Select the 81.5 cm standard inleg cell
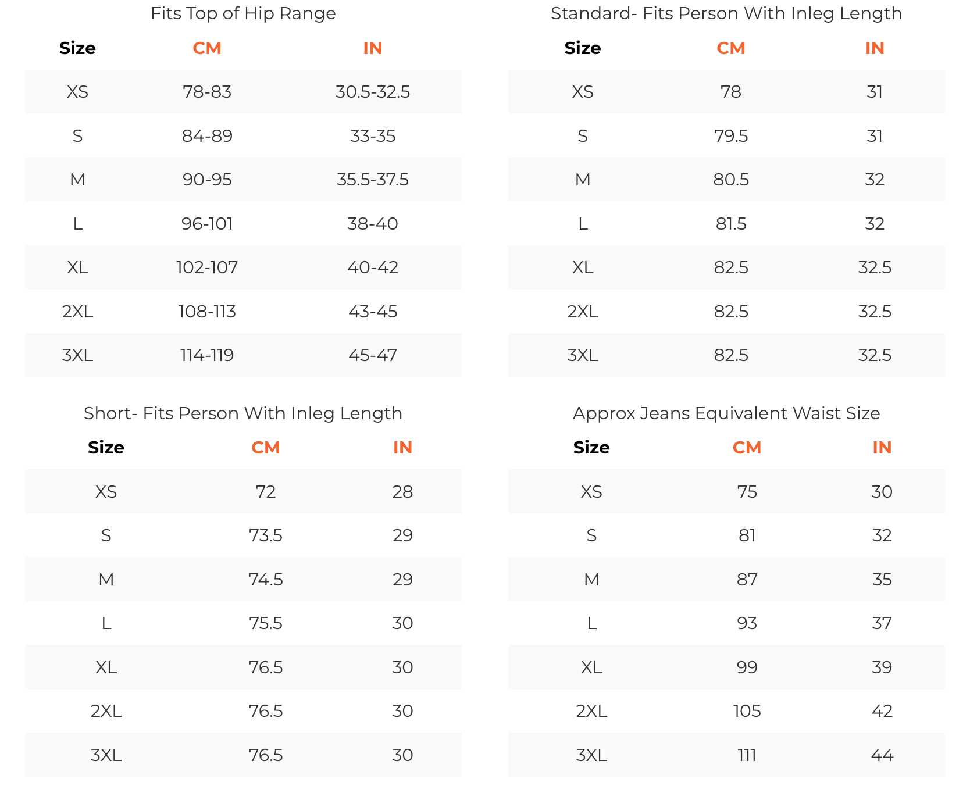The height and width of the screenshot is (800, 970). pos(731,224)
